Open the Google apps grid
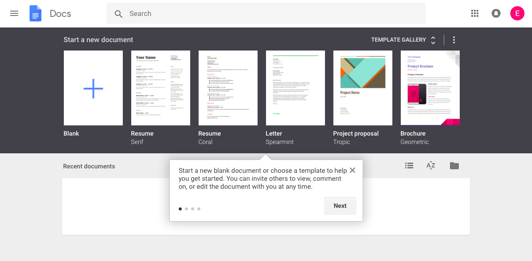The height and width of the screenshot is (261, 532). point(474,13)
